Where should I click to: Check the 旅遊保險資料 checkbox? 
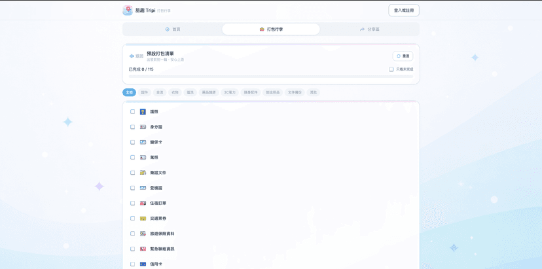132,234
